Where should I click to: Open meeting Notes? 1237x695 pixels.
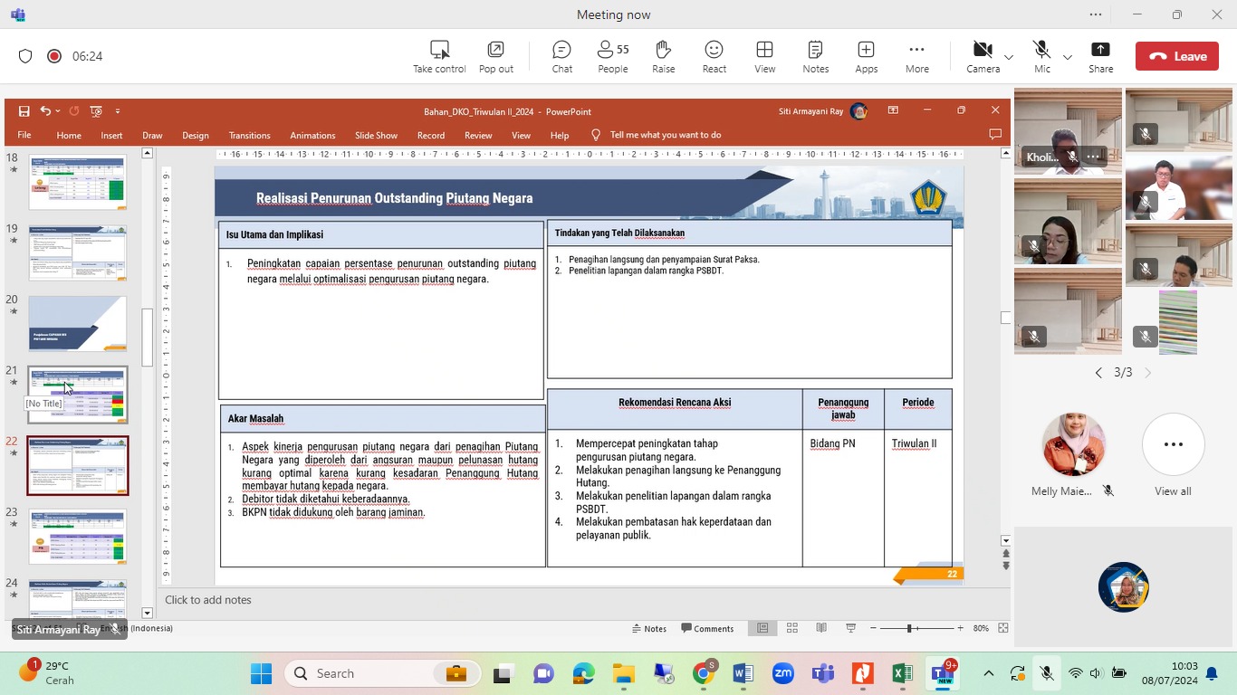coord(815,56)
